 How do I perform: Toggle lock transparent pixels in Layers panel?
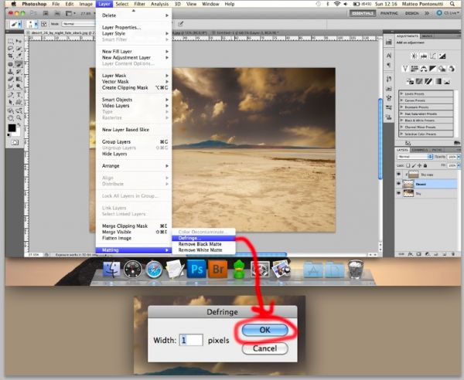click(x=408, y=165)
